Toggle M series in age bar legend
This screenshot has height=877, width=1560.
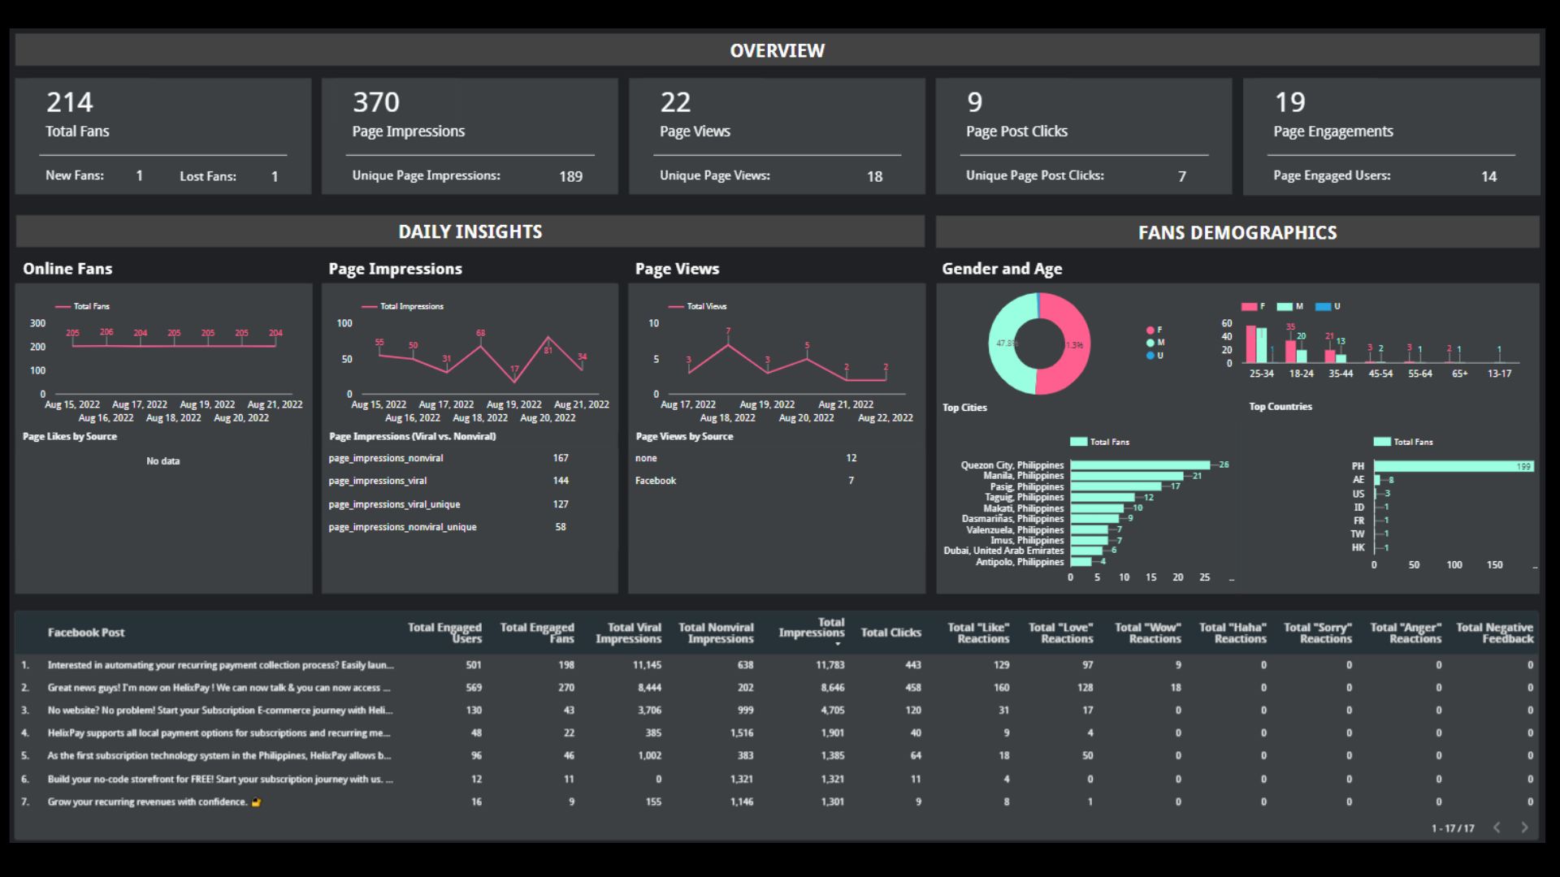(x=1285, y=307)
